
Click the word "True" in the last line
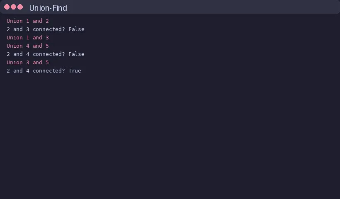click(x=75, y=71)
